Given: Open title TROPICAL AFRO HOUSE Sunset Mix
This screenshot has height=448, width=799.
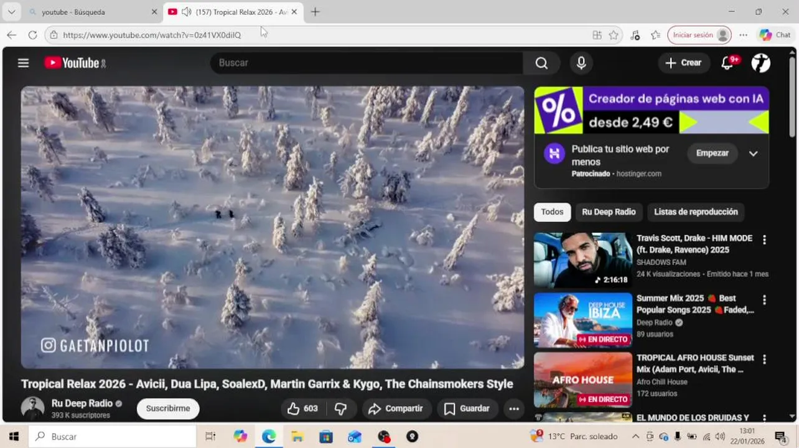Looking at the screenshot, I should click(695, 363).
